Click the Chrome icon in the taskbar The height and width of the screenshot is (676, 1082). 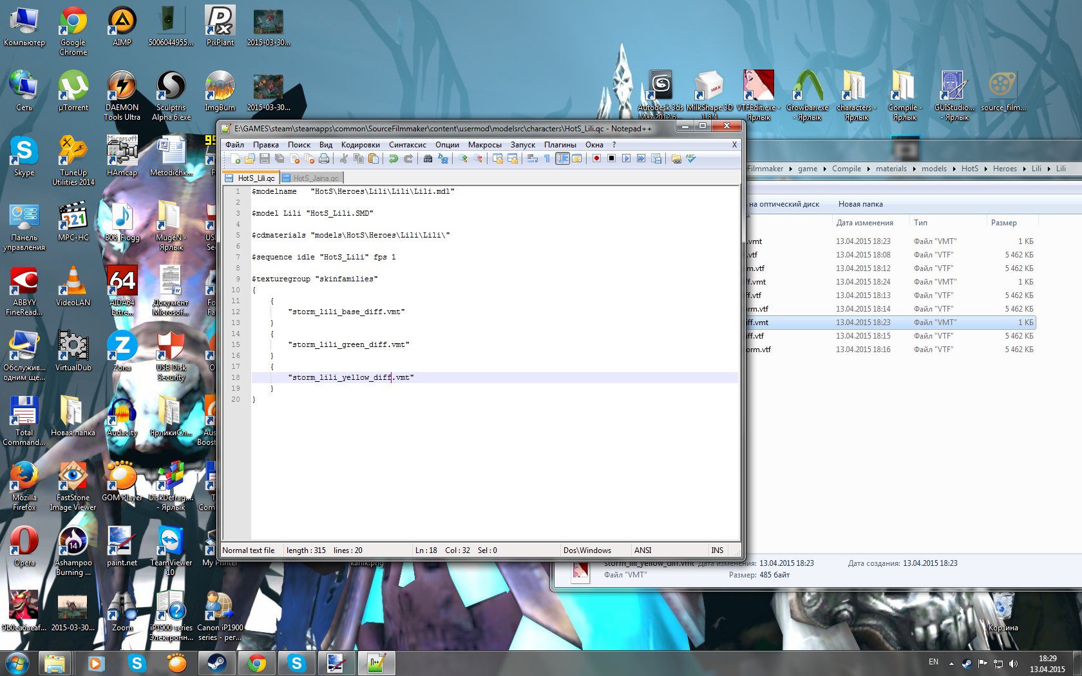257,662
